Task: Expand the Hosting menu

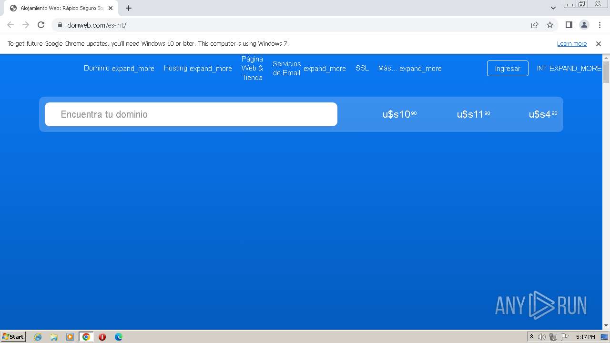Action: point(198,68)
